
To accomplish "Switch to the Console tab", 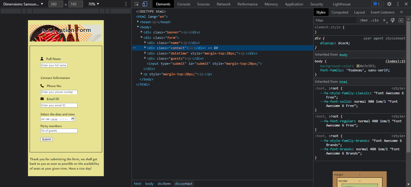I will pyautogui.click(x=184, y=4).
